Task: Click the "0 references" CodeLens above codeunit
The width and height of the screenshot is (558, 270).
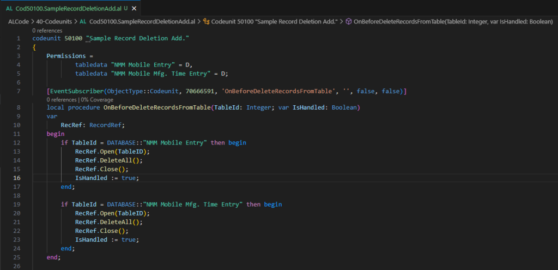Action: click(x=47, y=31)
